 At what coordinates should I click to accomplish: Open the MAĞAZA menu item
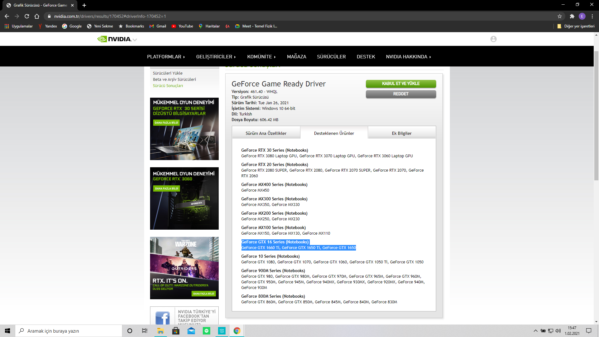click(x=296, y=57)
